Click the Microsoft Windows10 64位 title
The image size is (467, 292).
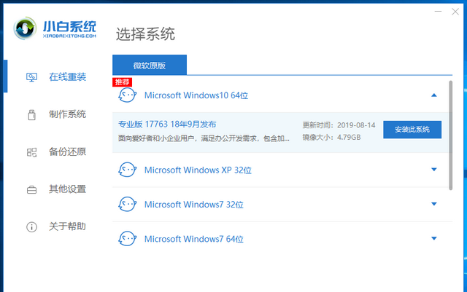(196, 95)
